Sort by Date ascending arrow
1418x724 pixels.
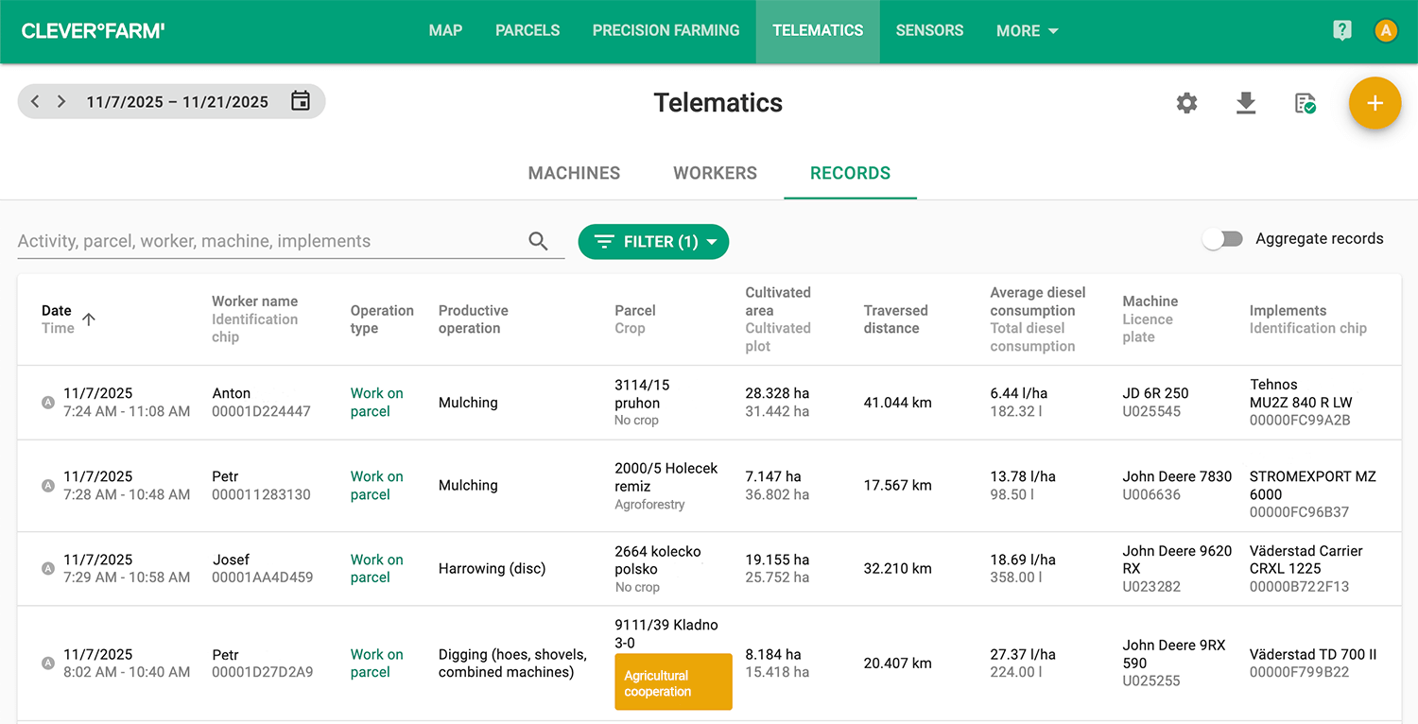89,319
